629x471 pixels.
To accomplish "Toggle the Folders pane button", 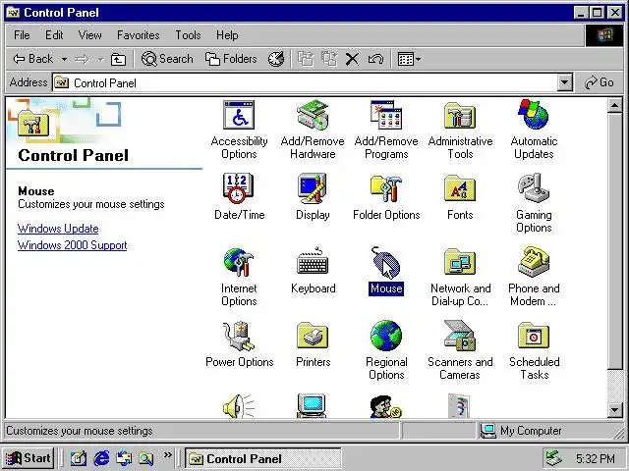I will [x=231, y=59].
